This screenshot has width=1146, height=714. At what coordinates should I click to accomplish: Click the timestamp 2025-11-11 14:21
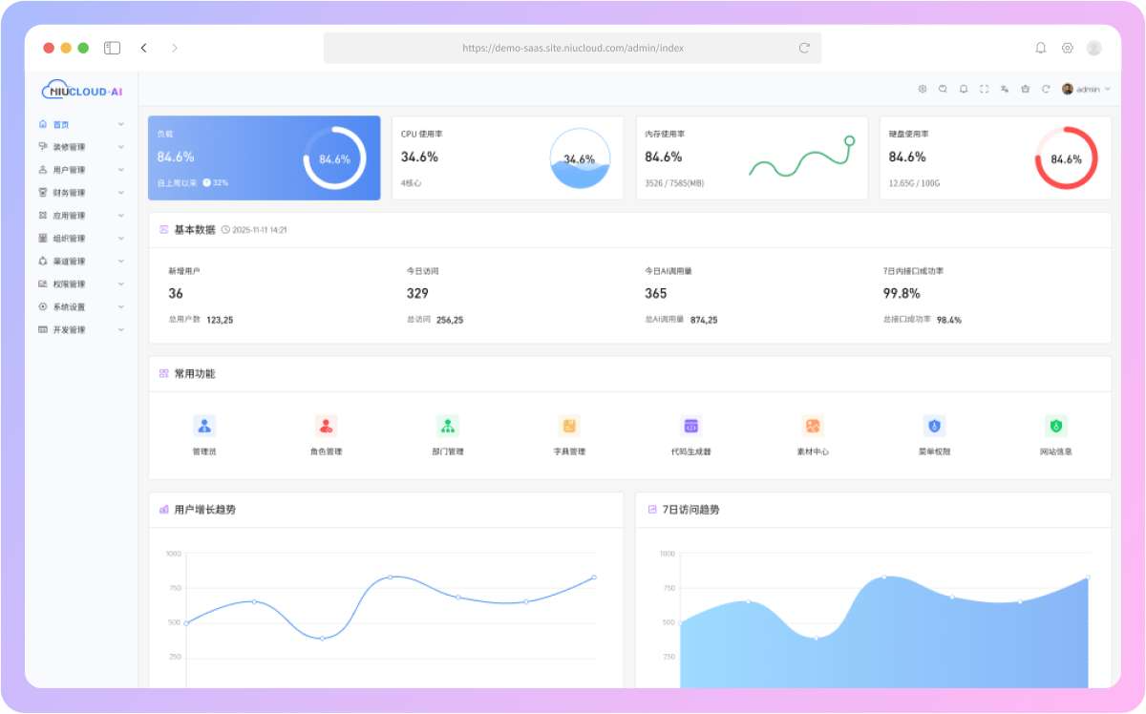[258, 230]
